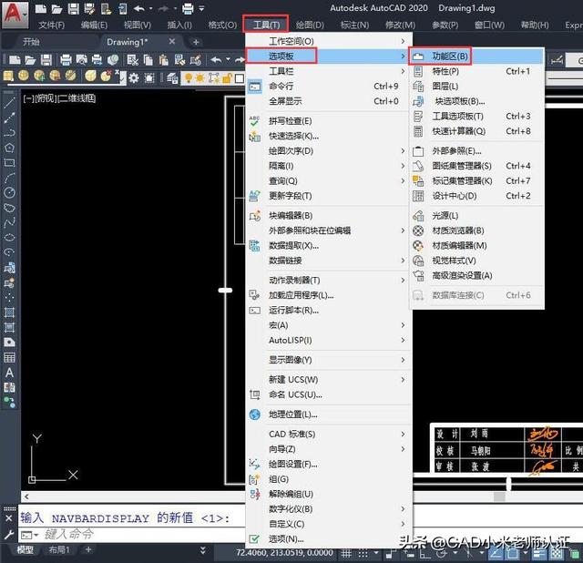Switch to the Start tab

coord(31,42)
